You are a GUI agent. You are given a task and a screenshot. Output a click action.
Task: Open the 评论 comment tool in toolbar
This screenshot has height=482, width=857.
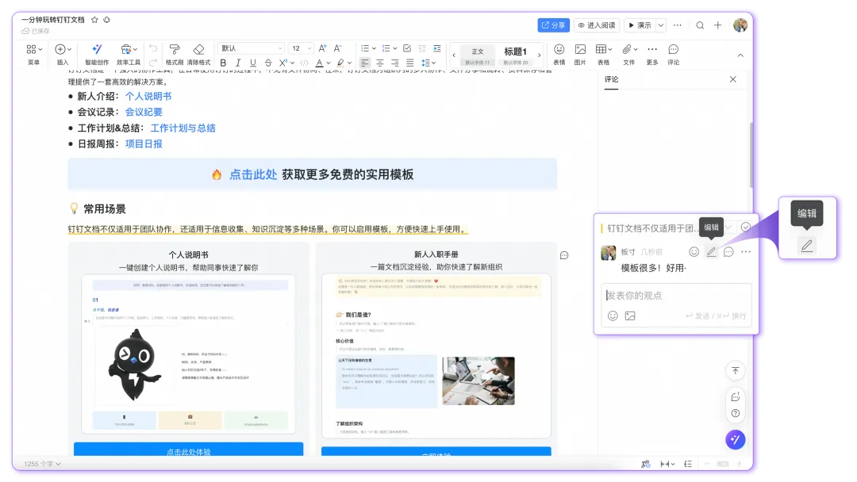(674, 54)
